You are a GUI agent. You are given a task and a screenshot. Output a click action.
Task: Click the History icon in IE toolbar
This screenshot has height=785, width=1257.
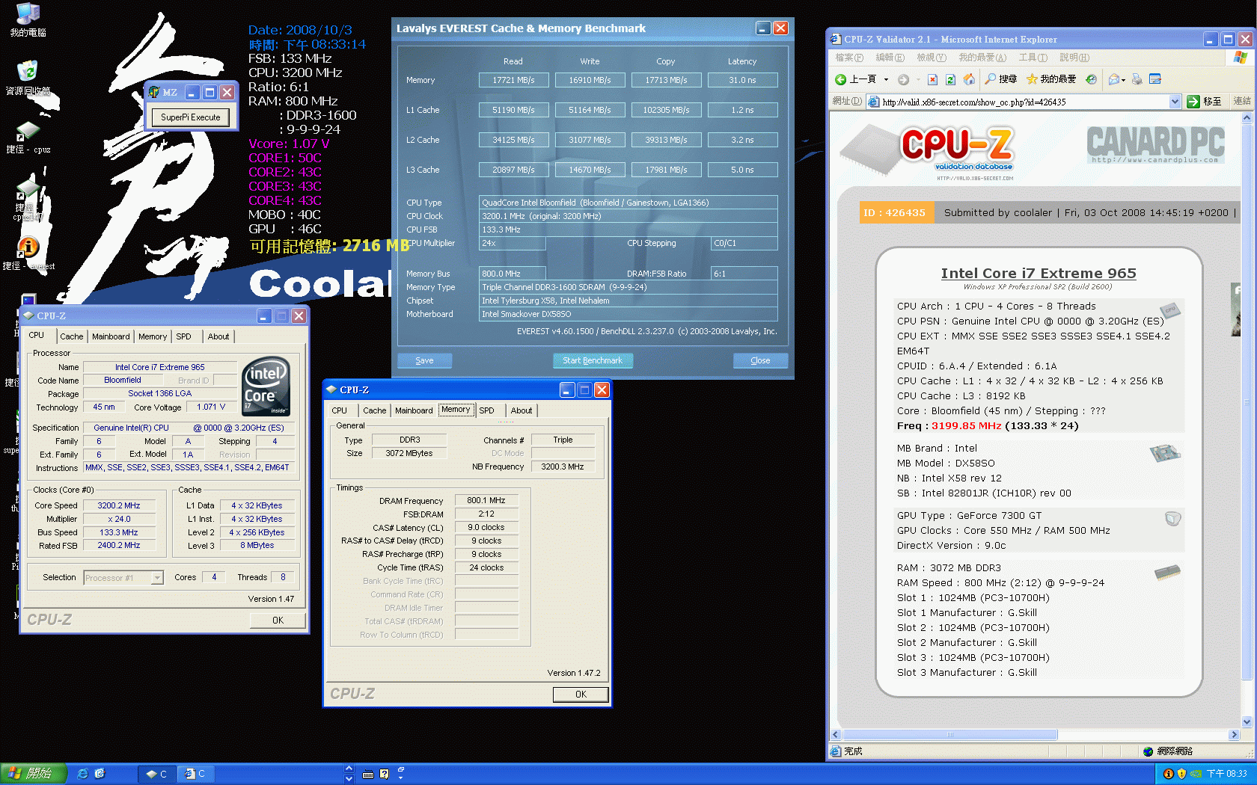pyautogui.click(x=1091, y=79)
